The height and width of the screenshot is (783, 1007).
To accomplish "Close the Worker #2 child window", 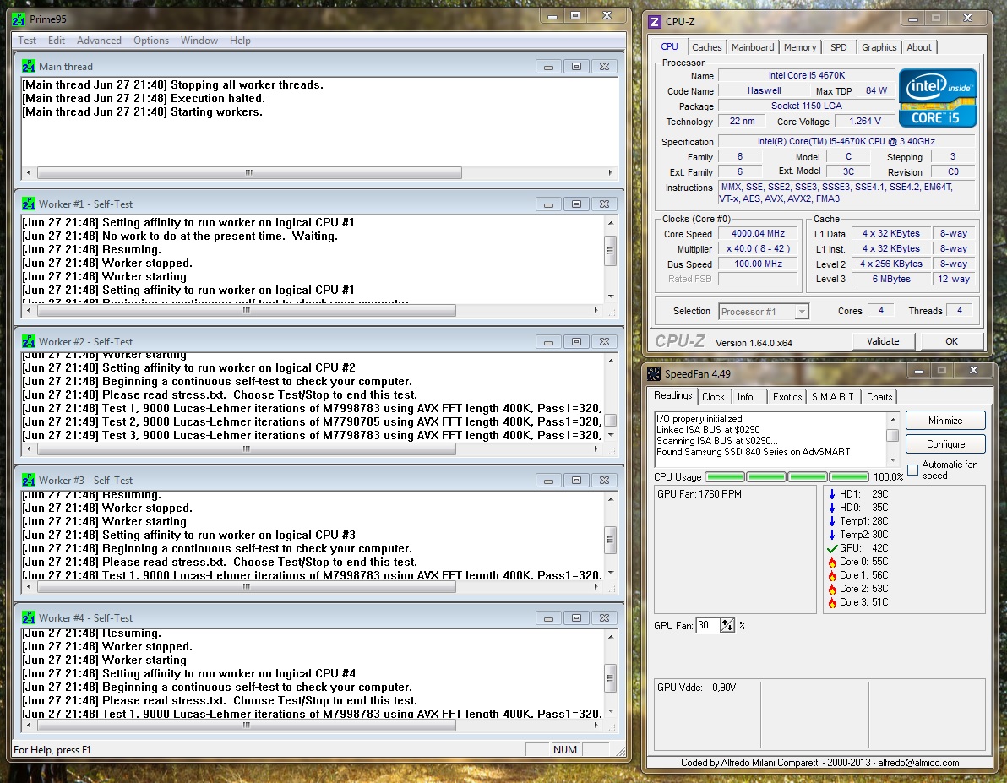I will coord(604,342).
